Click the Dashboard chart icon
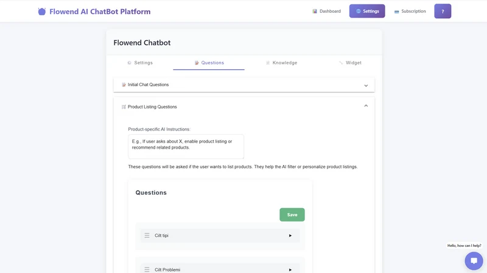Image resolution: width=487 pixels, height=273 pixels. pyautogui.click(x=315, y=11)
